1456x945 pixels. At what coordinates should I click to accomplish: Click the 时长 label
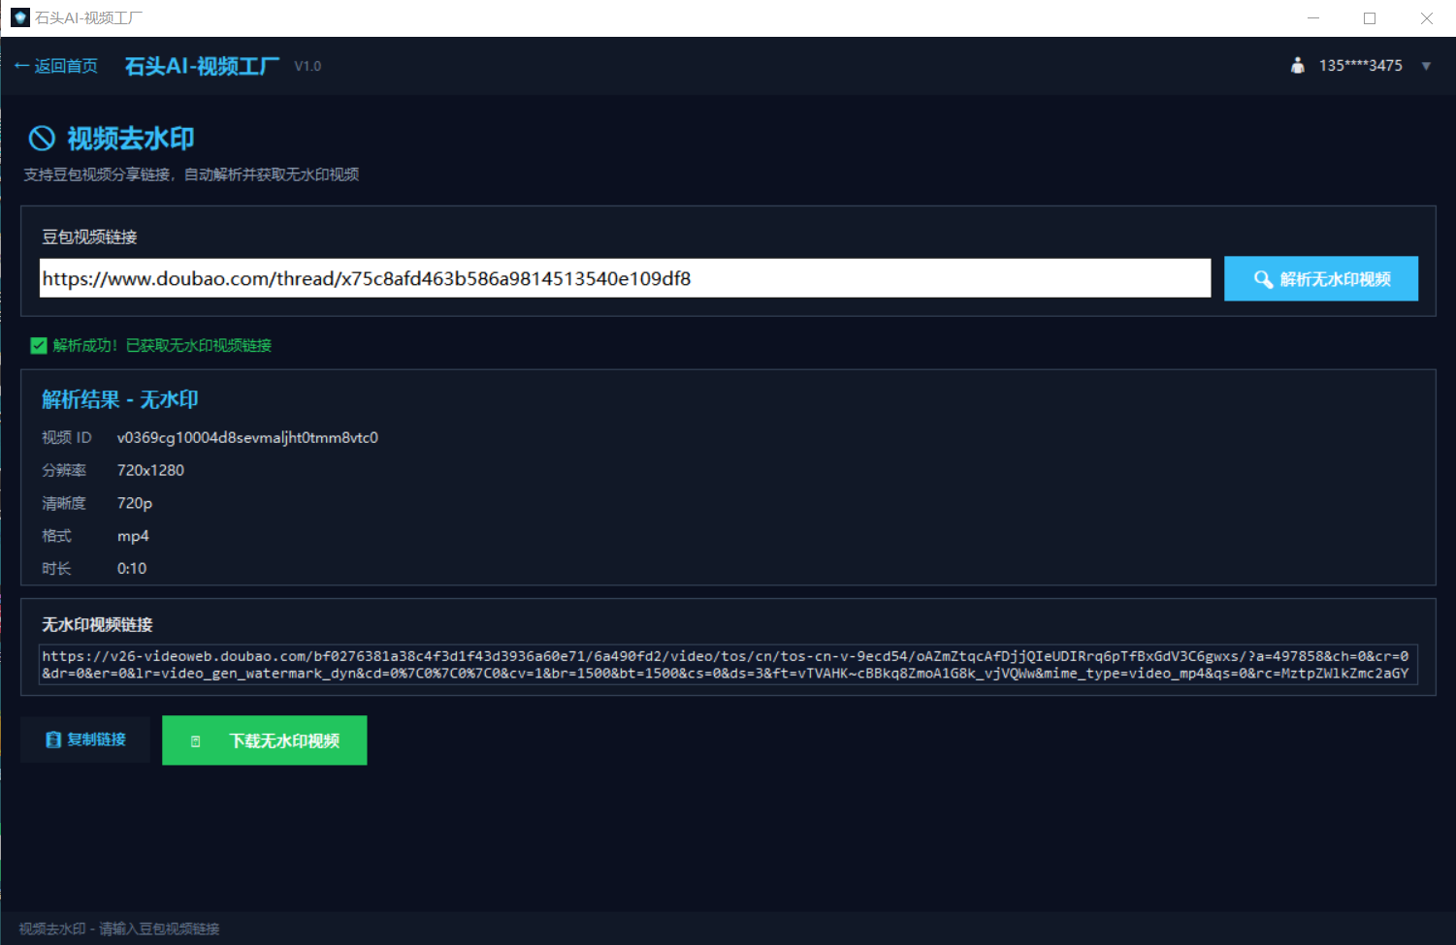(56, 569)
